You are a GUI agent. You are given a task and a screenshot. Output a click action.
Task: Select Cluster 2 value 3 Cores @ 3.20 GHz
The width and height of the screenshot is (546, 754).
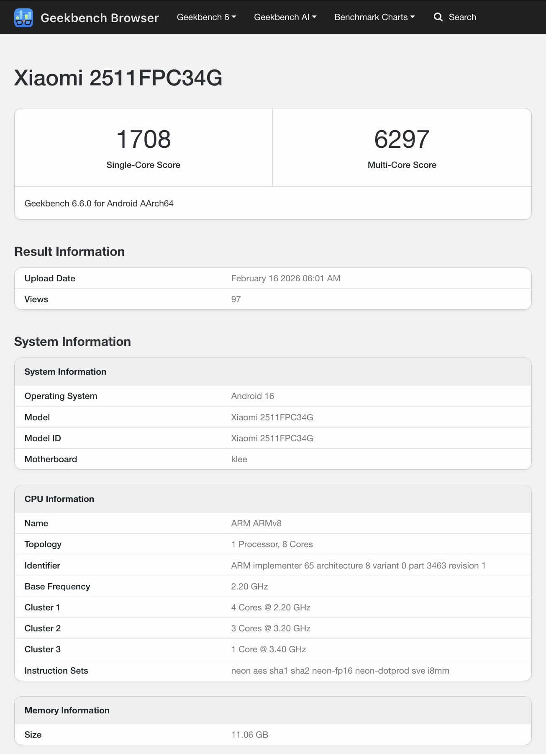tap(271, 628)
